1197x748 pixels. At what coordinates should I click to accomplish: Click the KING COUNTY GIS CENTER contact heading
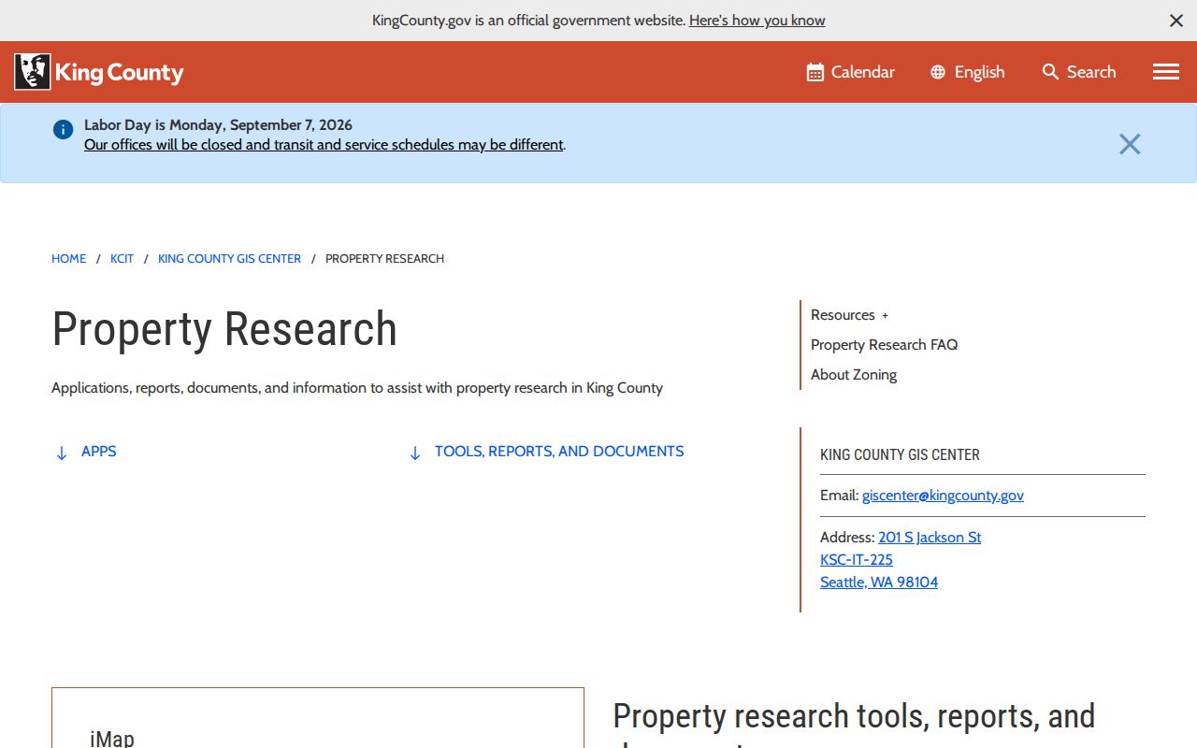click(900, 455)
